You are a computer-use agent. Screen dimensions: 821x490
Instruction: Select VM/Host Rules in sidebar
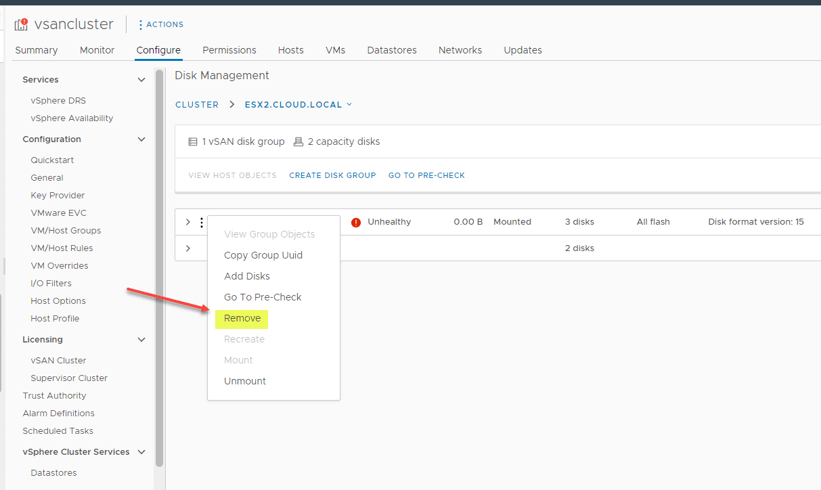(x=62, y=248)
